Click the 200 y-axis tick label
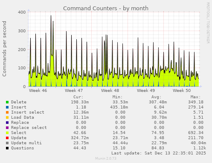Image resolution: width=212 pixels, height=163 pixels. 22,50
